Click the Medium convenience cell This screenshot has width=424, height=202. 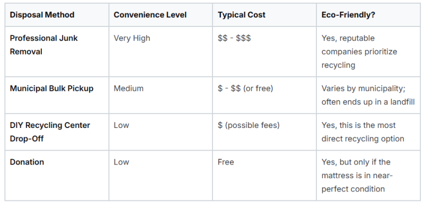tap(128, 88)
